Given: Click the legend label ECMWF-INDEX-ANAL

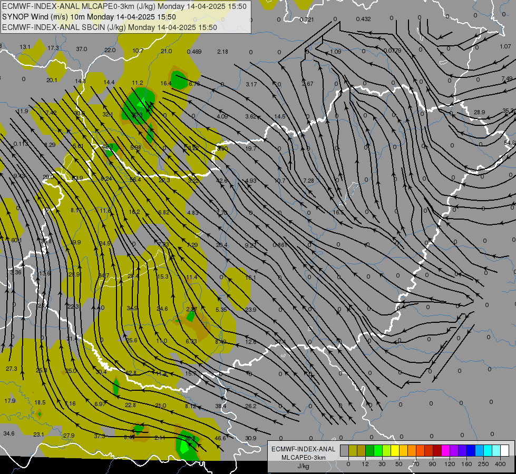Looking at the screenshot, I should [304, 449].
